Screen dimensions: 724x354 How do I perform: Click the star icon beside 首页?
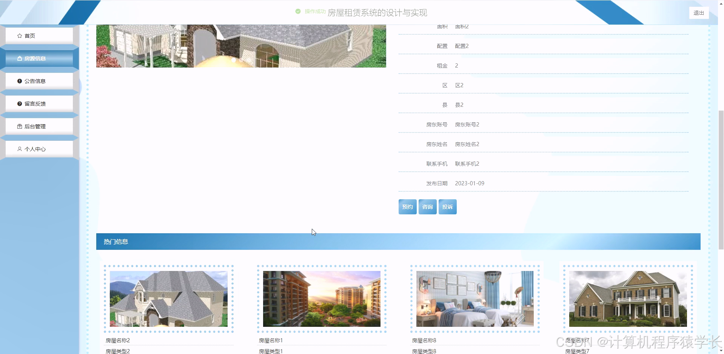[19, 35]
